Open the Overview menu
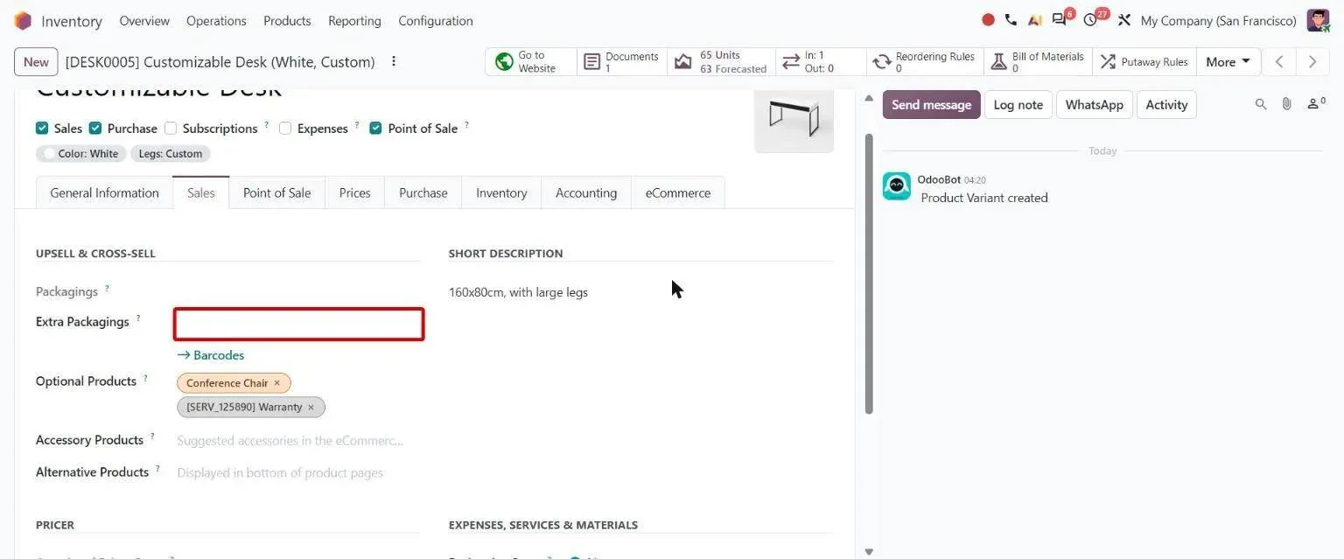 pyautogui.click(x=144, y=20)
